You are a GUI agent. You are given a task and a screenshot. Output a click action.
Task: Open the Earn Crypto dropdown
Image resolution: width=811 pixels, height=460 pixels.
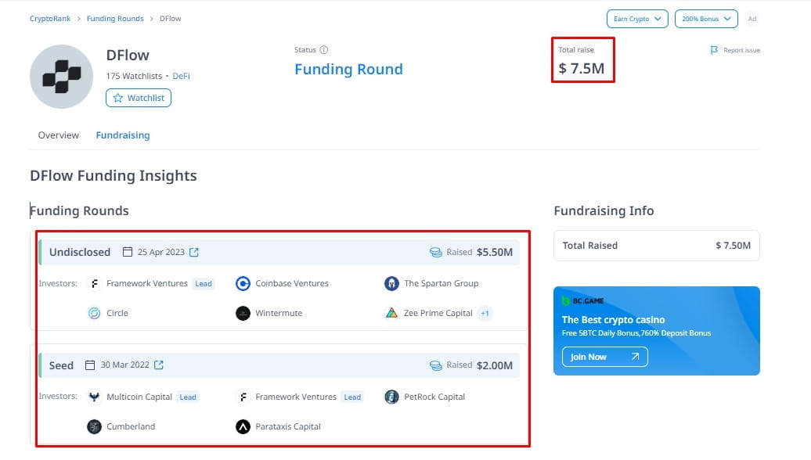[636, 18]
